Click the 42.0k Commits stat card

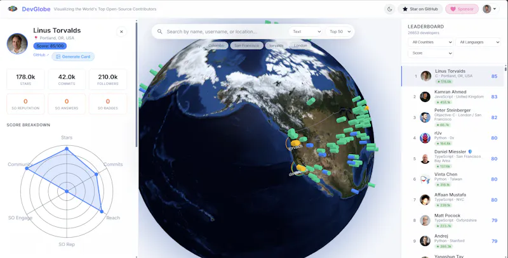pyautogui.click(x=67, y=79)
